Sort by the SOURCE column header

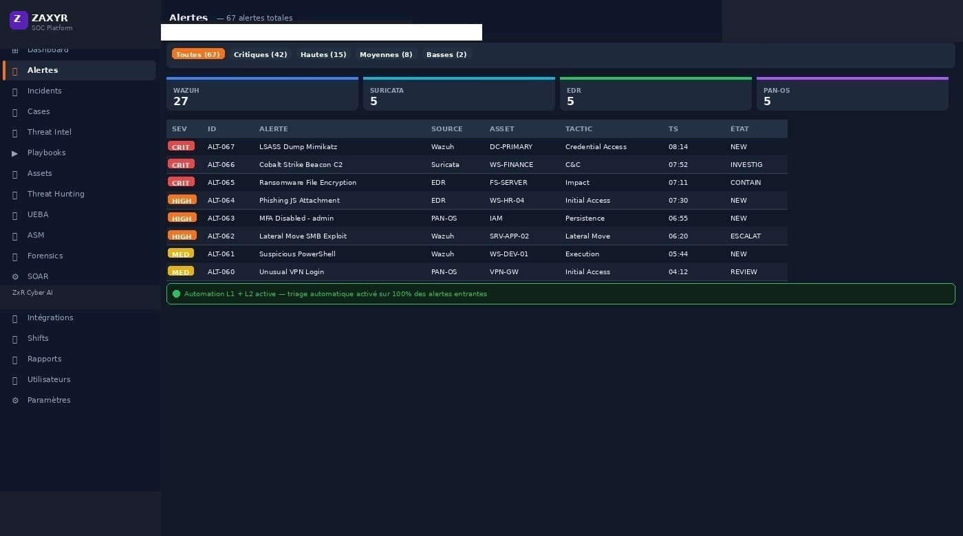click(447, 129)
